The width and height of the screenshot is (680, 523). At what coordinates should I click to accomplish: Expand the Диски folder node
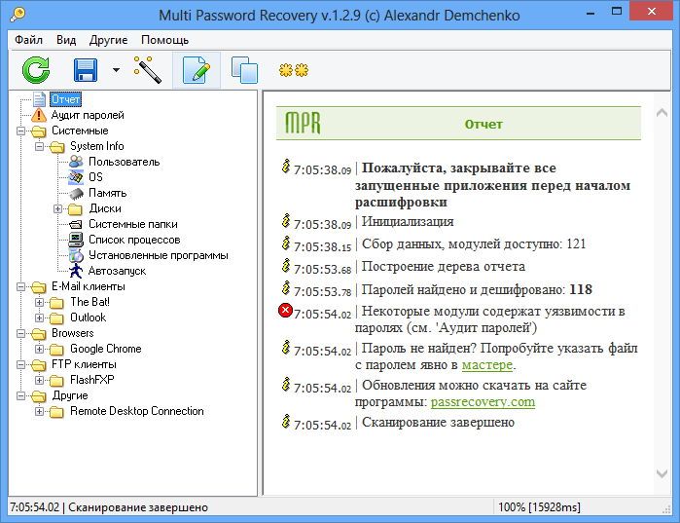[57, 208]
